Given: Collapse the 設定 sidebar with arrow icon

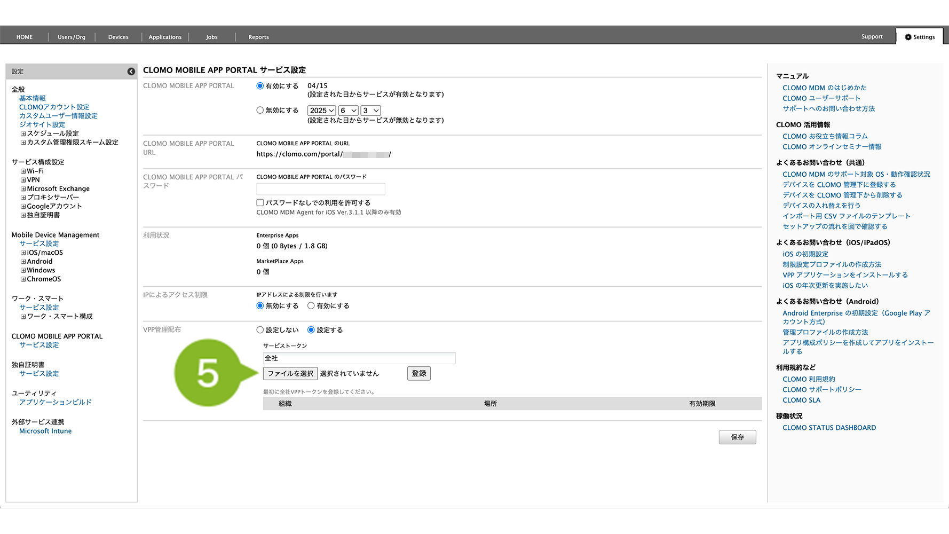Looking at the screenshot, I should 131,72.
